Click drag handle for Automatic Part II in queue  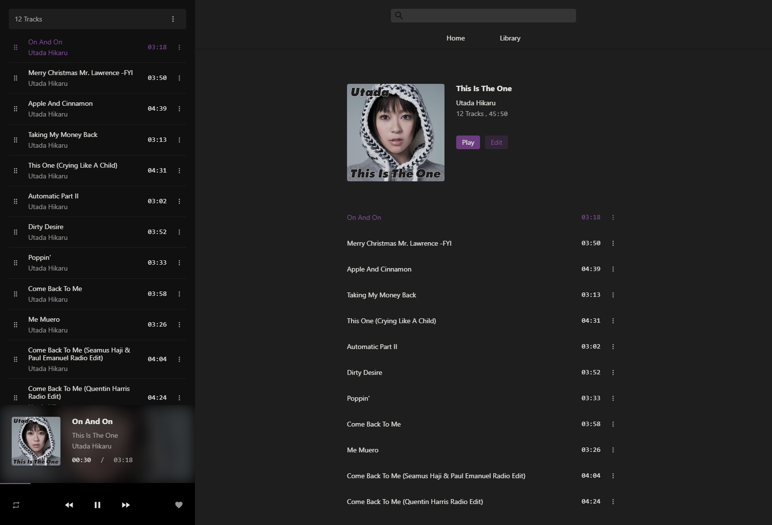[16, 201]
